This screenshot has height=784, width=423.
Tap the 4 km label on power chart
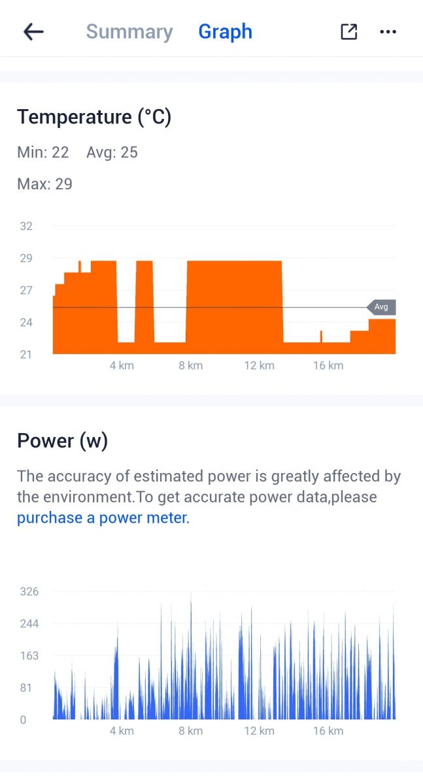coord(122,730)
